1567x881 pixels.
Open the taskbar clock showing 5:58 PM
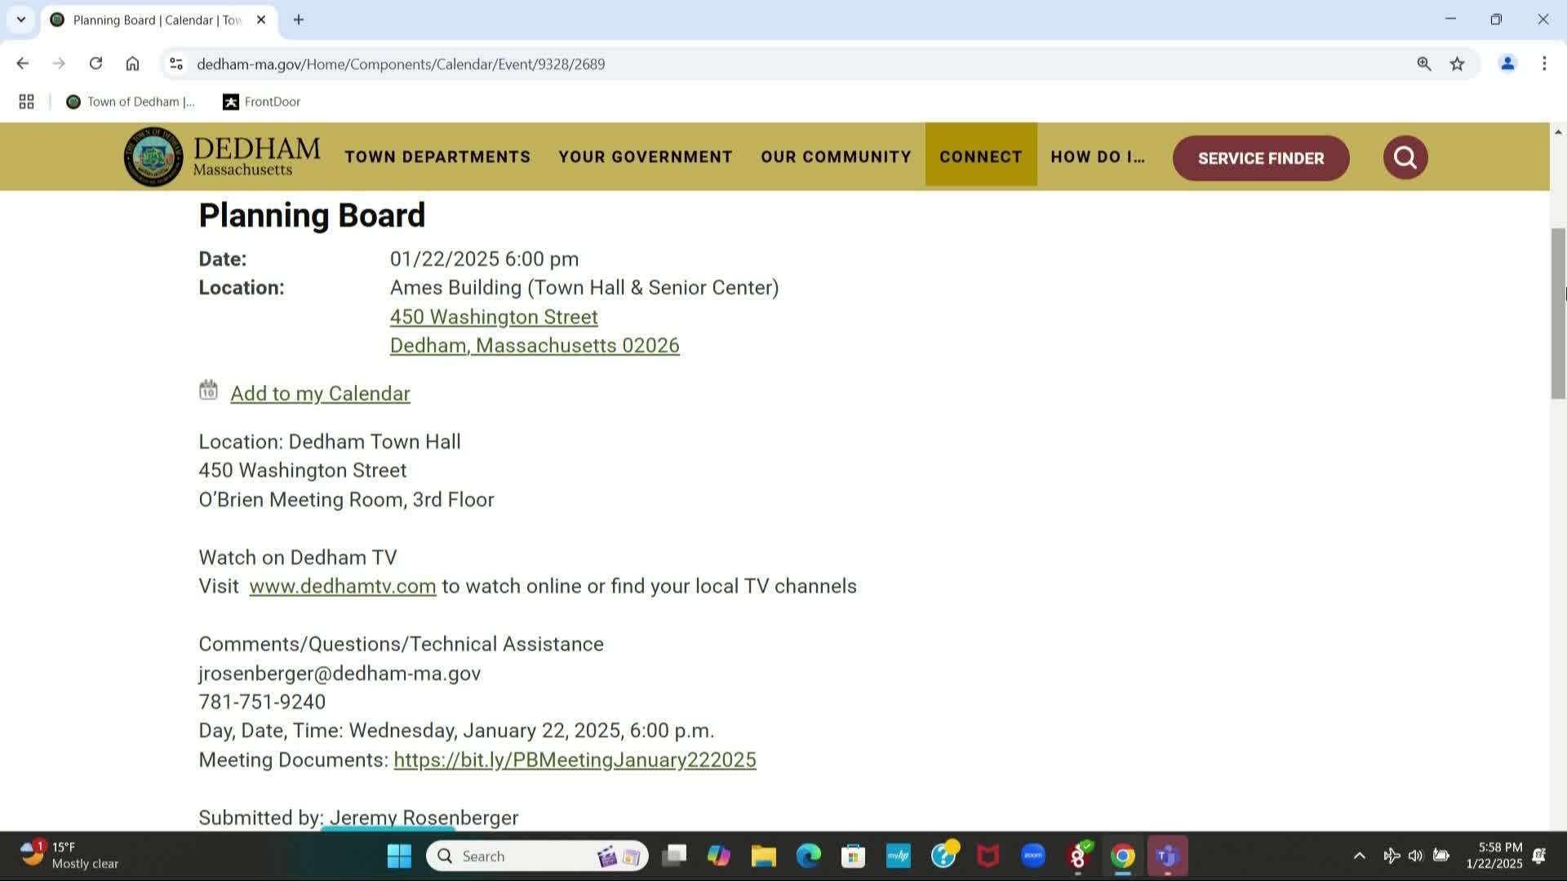[x=1494, y=856]
